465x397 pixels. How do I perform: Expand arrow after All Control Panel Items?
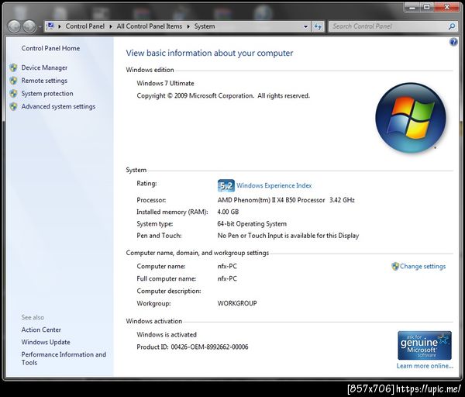pyautogui.click(x=188, y=26)
